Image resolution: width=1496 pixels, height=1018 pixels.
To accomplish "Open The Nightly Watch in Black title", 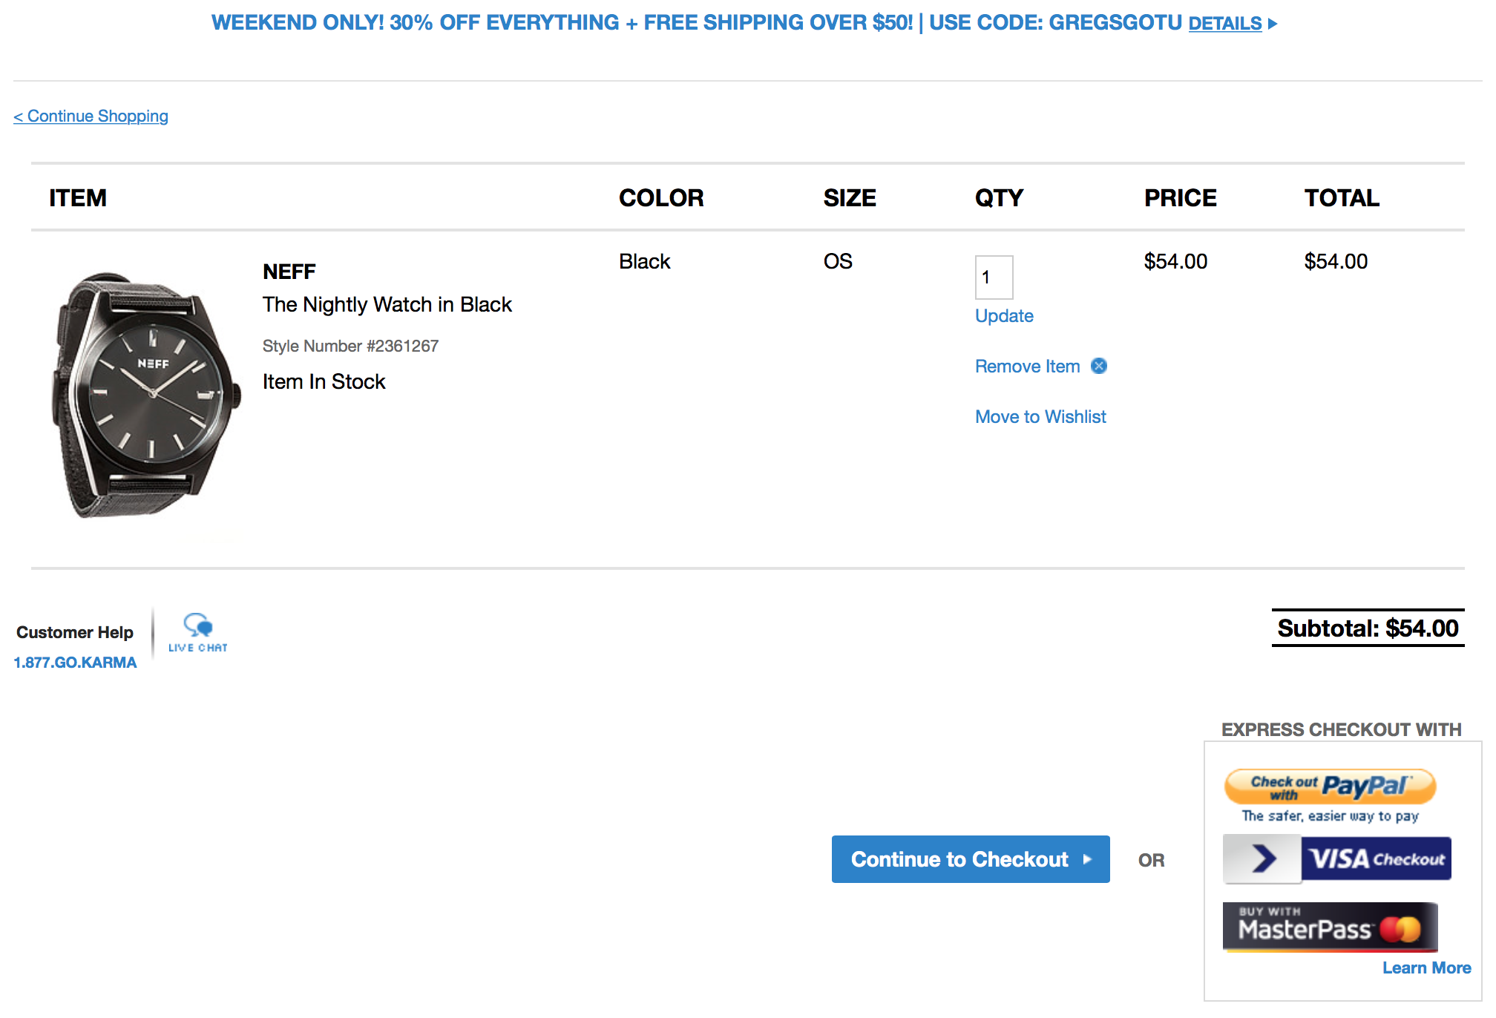I will (387, 305).
